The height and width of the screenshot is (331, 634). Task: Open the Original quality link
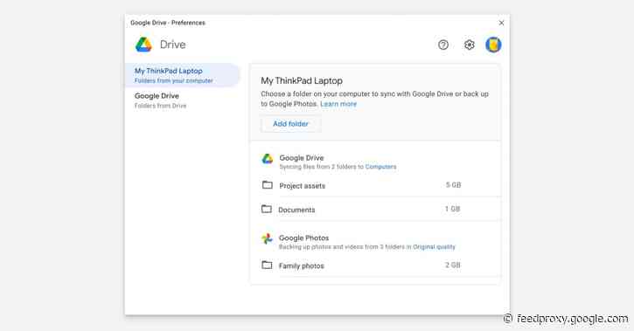[434, 246]
